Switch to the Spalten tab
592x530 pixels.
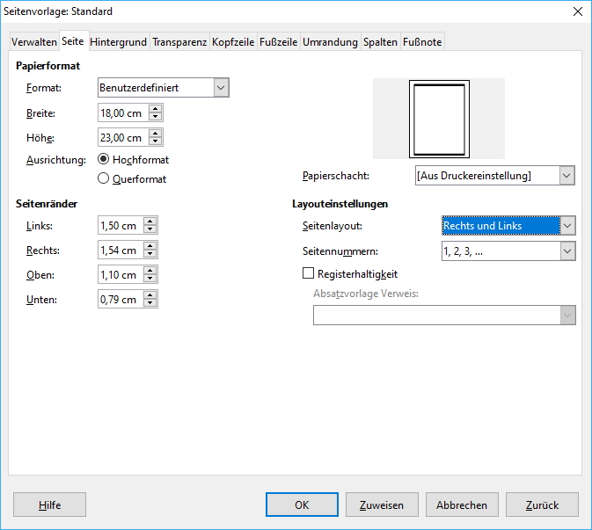(380, 42)
